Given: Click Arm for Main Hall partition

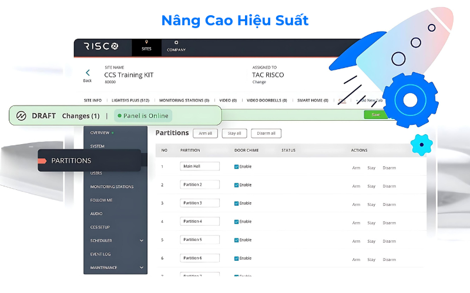Looking at the screenshot, I should click(356, 168).
